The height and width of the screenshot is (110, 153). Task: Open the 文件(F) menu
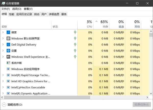(6, 9)
